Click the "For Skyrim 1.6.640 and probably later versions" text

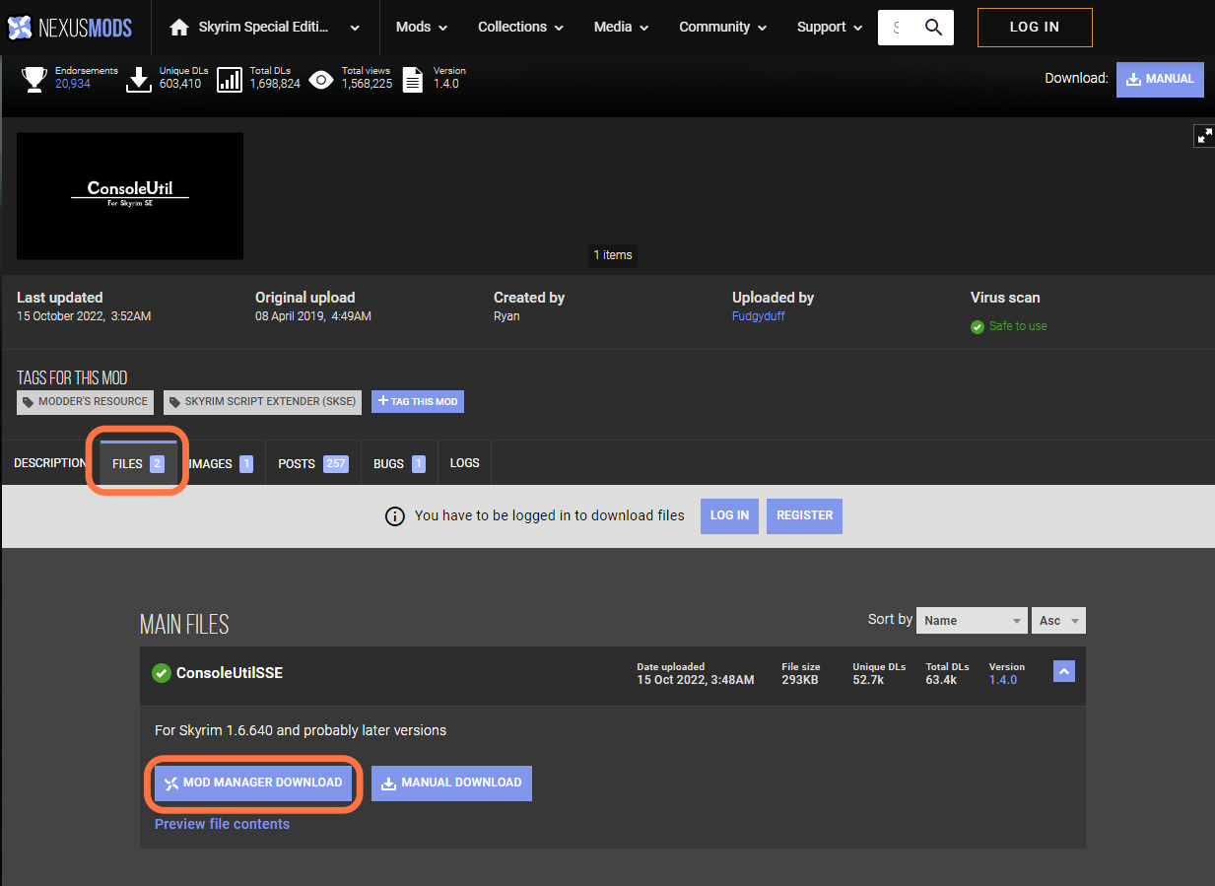pyautogui.click(x=301, y=730)
